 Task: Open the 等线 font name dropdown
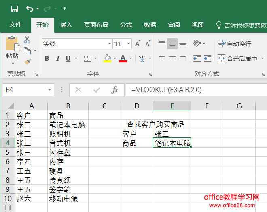pyautogui.click(x=110, y=44)
